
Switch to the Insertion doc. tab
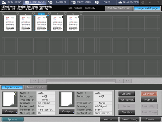point(36,87)
